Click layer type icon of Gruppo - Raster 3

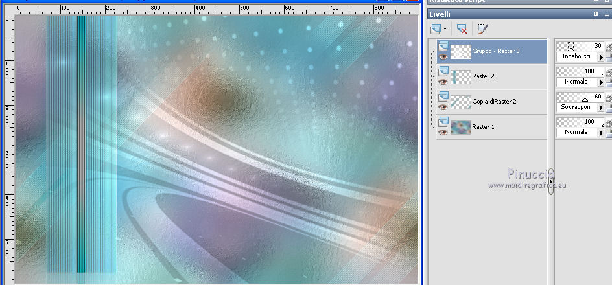[x=443, y=47]
